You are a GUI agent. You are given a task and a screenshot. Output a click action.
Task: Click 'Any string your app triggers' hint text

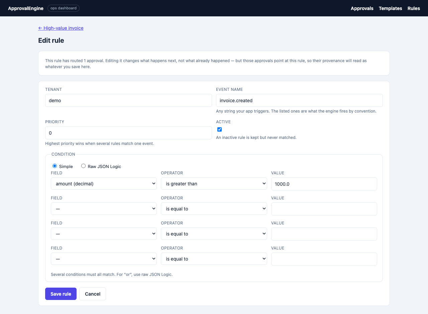pos(296,111)
